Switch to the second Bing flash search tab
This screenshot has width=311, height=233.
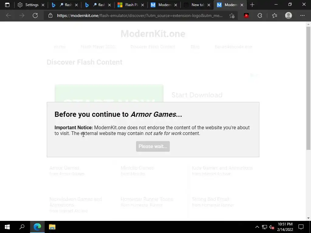[95, 5]
